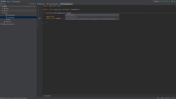Select Component in the project tree
Screen dimensions: 176x99
(10, 15)
